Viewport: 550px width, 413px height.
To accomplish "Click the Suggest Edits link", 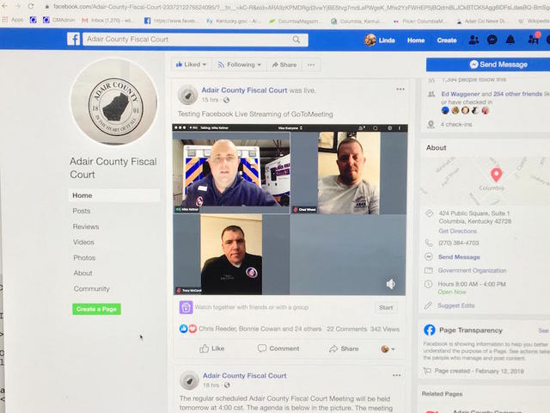I will pyautogui.click(x=456, y=305).
